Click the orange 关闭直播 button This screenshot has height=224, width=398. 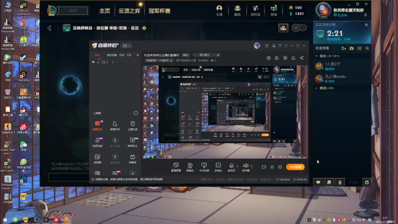point(295,167)
